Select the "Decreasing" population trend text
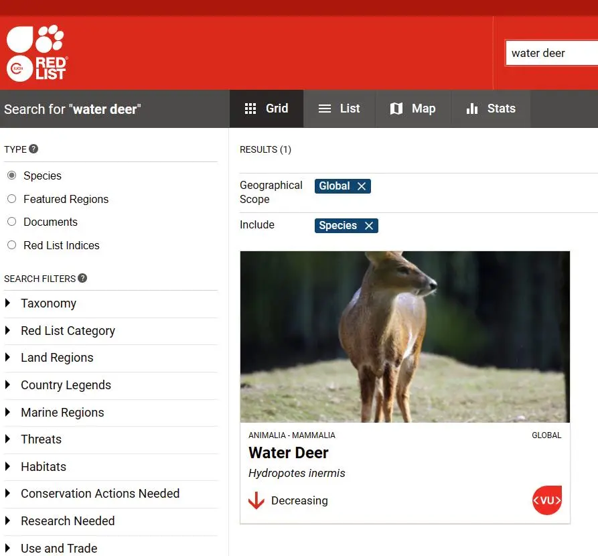 click(x=299, y=500)
